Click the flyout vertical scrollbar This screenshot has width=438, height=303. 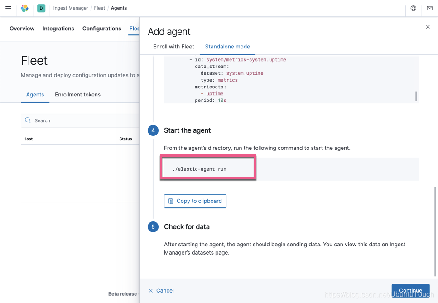click(x=435, y=231)
